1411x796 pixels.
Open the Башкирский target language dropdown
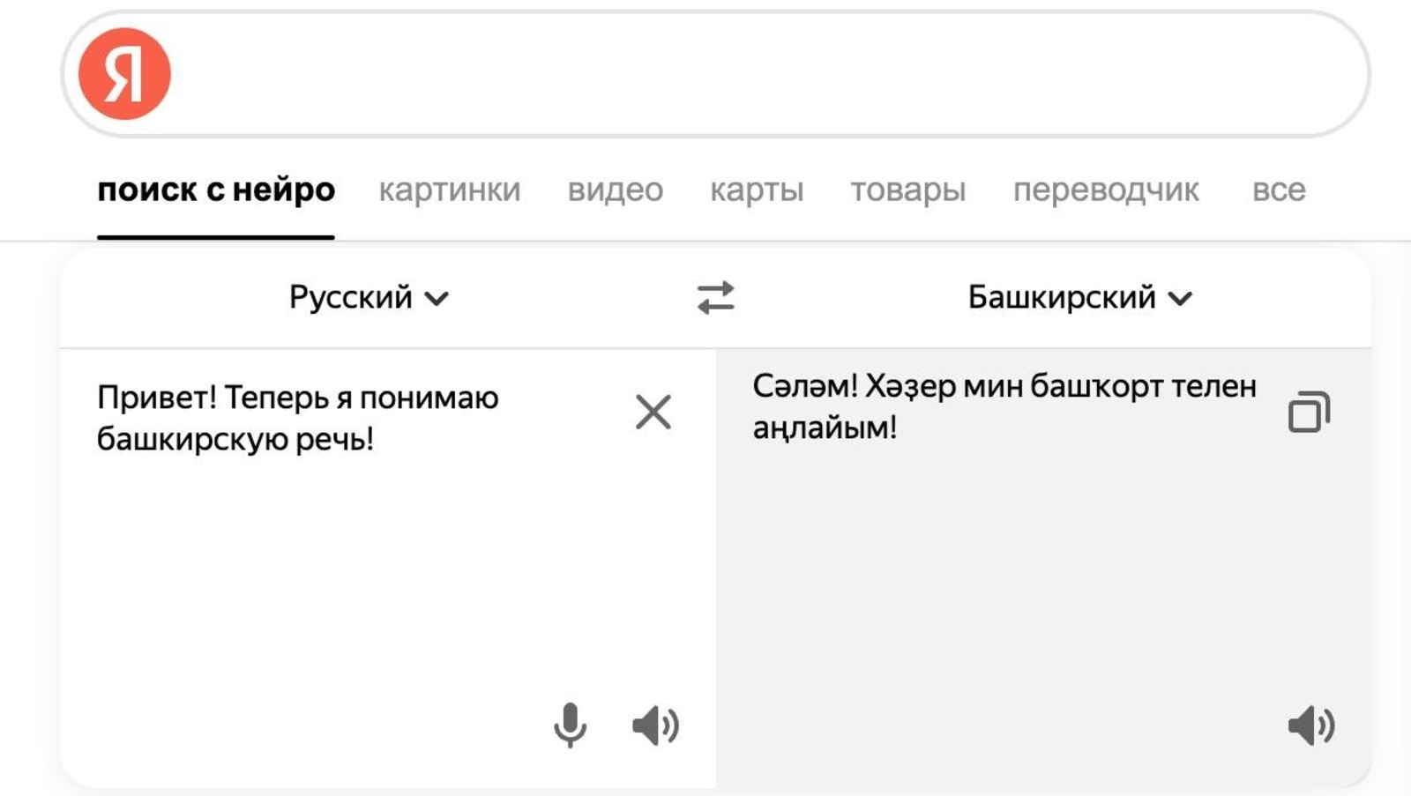[1079, 298]
